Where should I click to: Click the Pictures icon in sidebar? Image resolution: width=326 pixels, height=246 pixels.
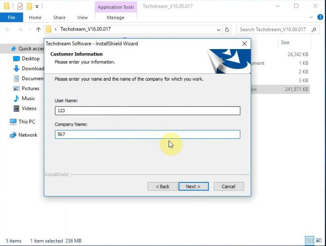pos(16,88)
